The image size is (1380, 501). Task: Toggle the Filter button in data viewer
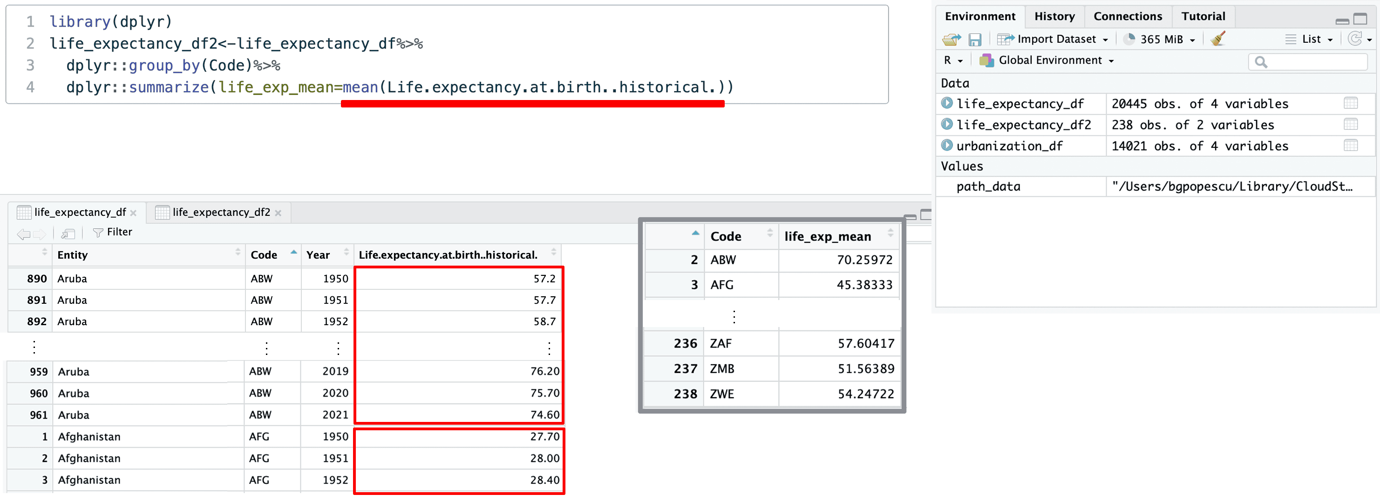point(113,232)
